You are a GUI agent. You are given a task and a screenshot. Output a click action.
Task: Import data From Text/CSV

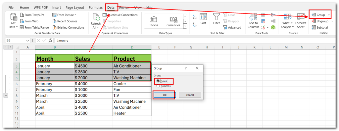pyautogui.click(x=32, y=15)
